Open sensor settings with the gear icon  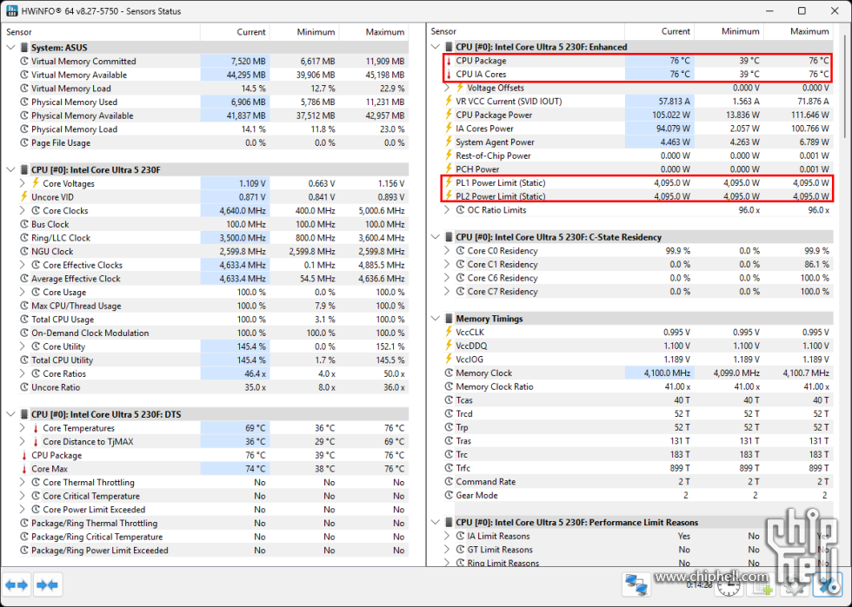795,586
